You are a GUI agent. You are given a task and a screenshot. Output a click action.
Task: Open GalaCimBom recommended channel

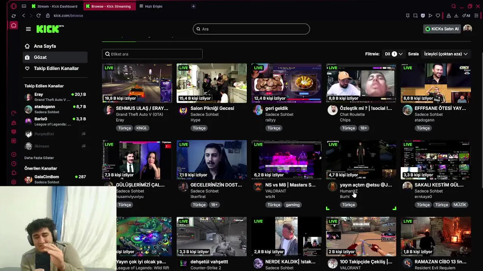pos(55,179)
